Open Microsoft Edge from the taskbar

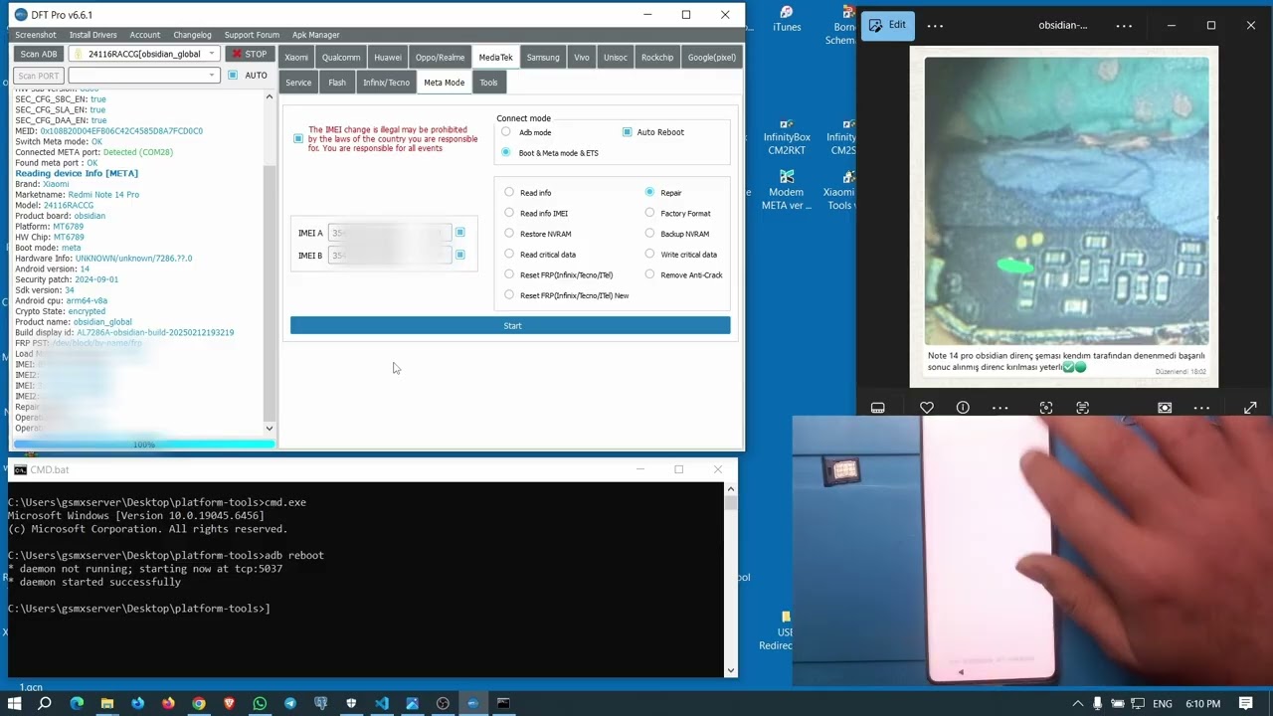tap(77, 704)
